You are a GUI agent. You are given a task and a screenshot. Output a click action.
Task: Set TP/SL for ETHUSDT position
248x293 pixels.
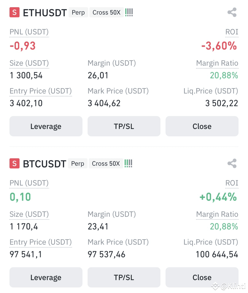[x=124, y=126]
